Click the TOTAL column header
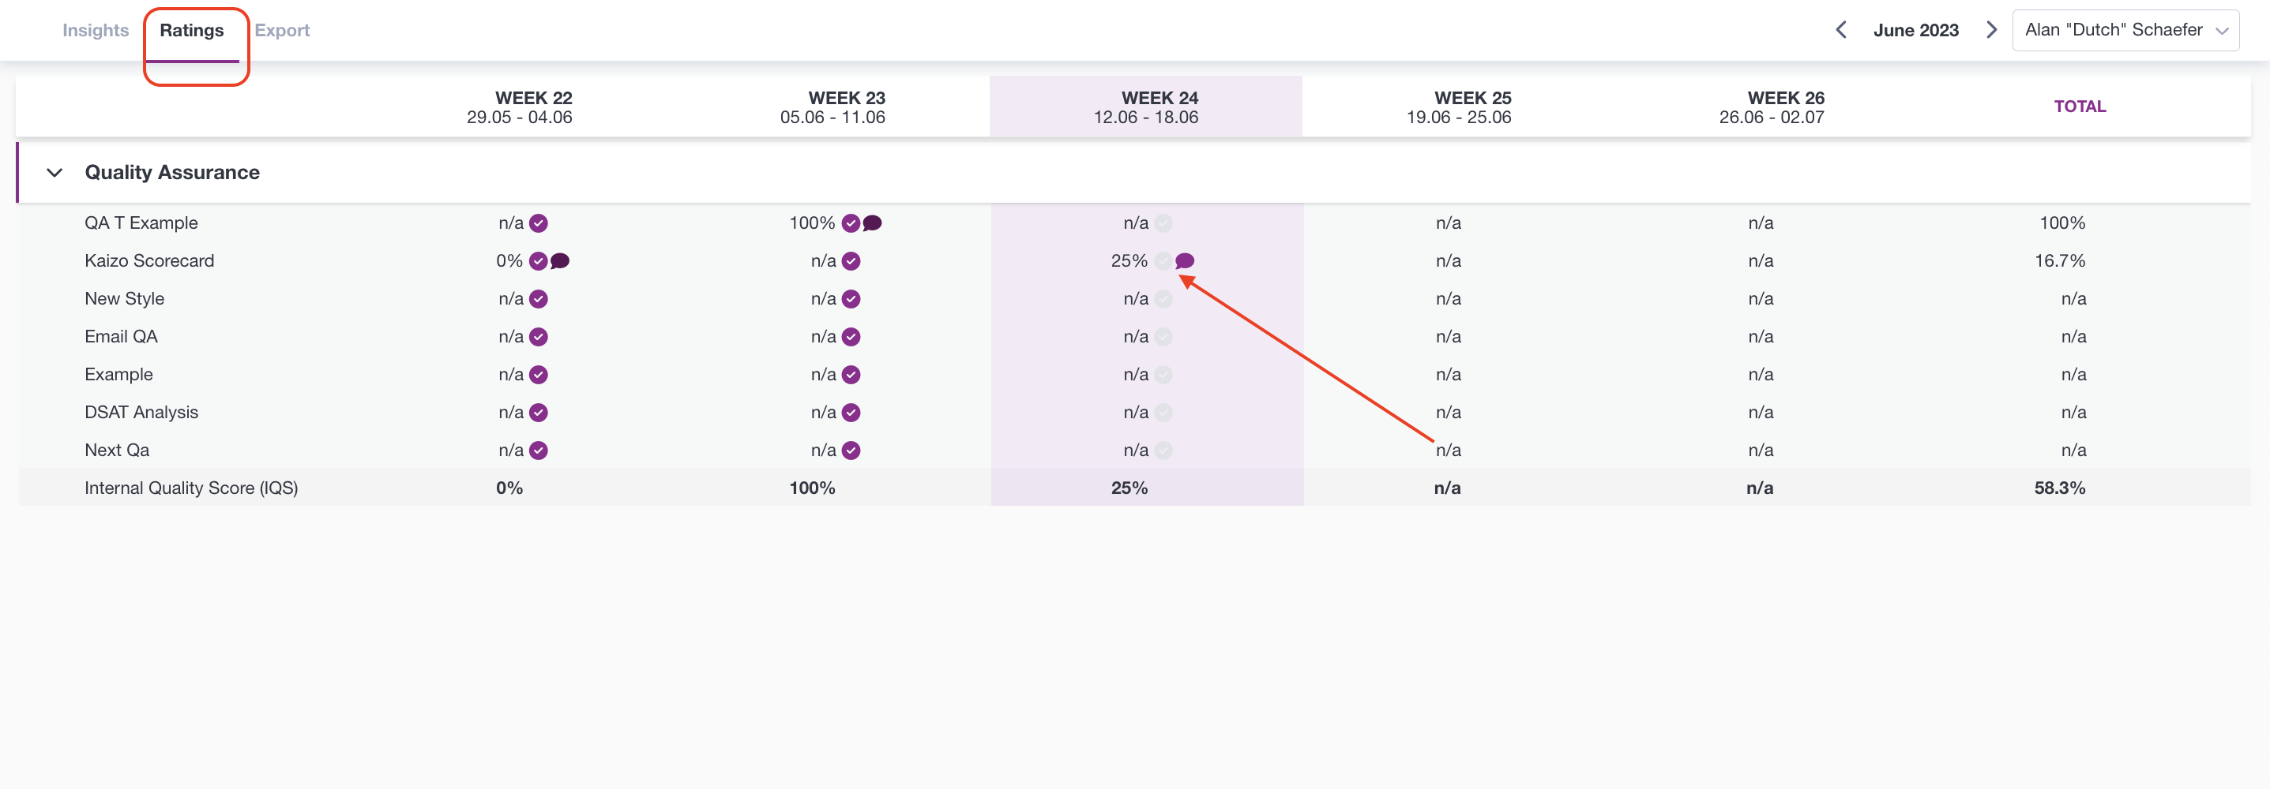Image resolution: width=2270 pixels, height=789 pixels. (2080, 107)
